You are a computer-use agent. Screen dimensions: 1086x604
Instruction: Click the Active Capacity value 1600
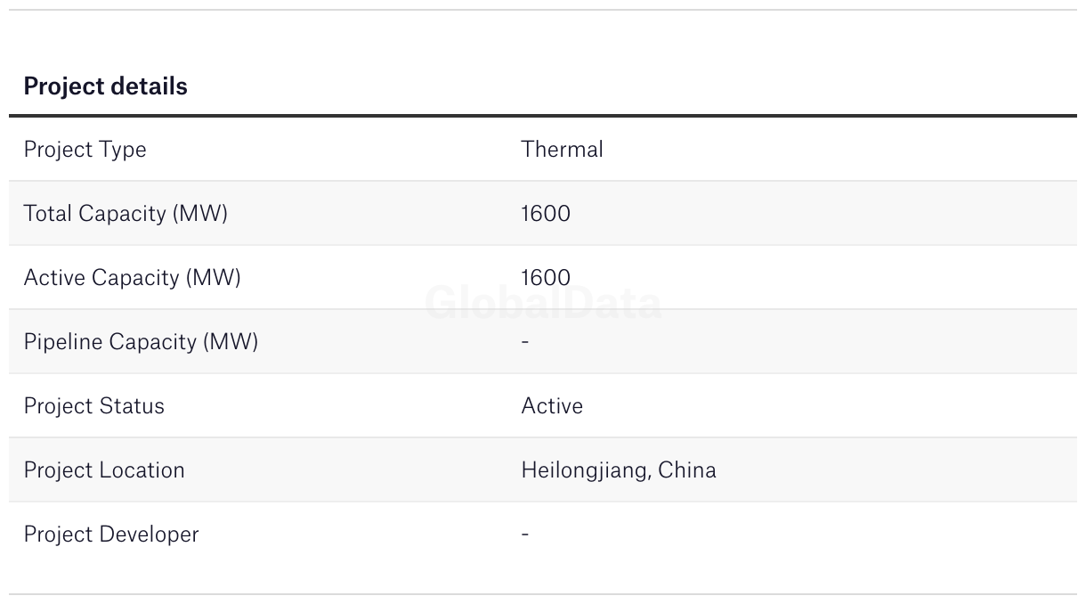point(546,278)
